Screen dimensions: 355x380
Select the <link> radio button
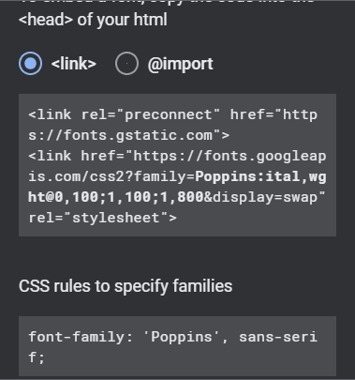pos(30,64)
